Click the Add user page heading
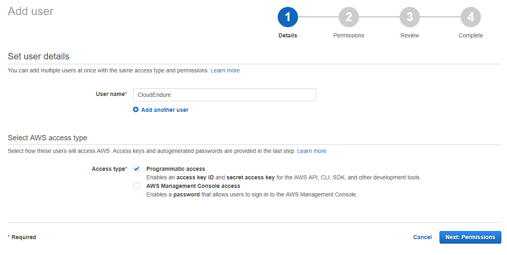Screen dimensions: 507x255 [x=30, y=11]
